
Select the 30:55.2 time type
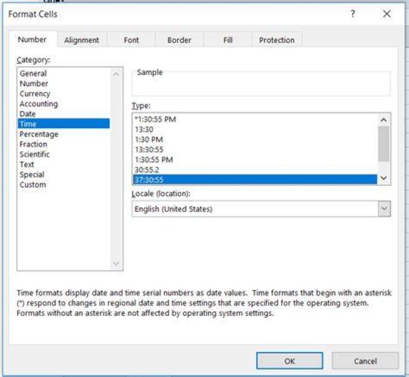click(255, 170)
